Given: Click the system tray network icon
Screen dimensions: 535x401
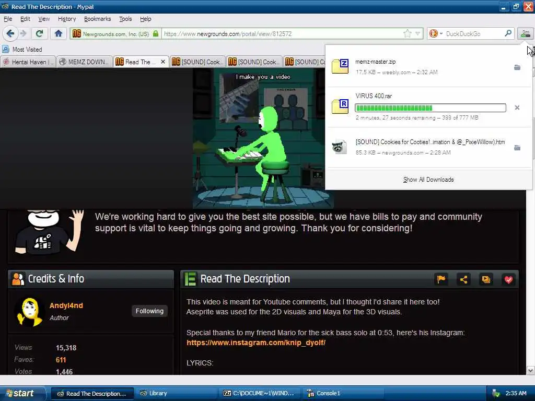Looking at the screenshot, I should tap(496, 393).
